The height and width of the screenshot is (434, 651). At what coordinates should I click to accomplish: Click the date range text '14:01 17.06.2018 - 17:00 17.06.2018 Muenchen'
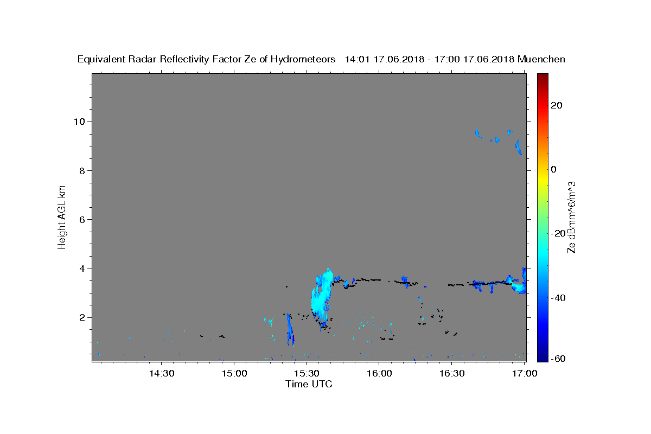[x=455, y=60]
